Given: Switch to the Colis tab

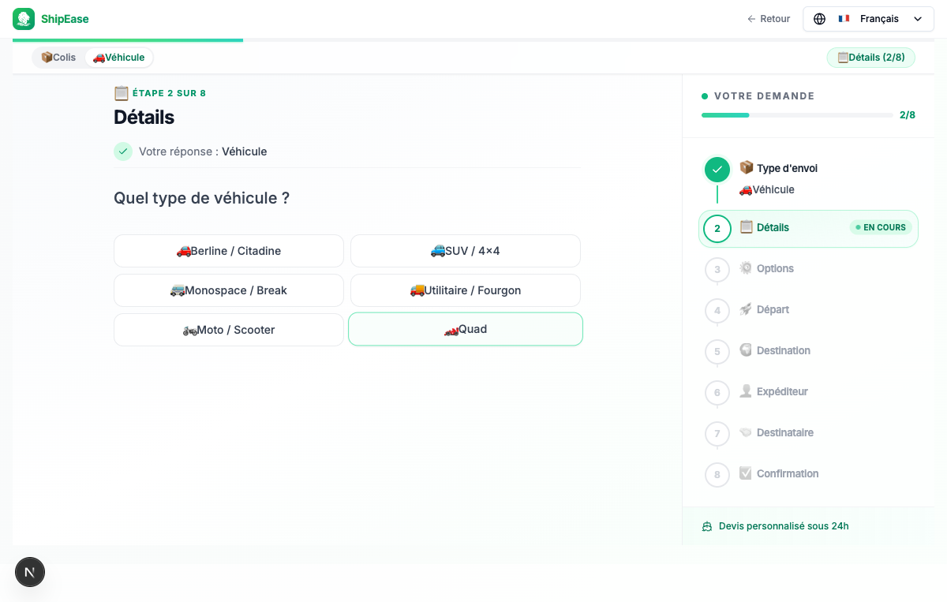Looking at the screenshot, I should tap(58, 58).
